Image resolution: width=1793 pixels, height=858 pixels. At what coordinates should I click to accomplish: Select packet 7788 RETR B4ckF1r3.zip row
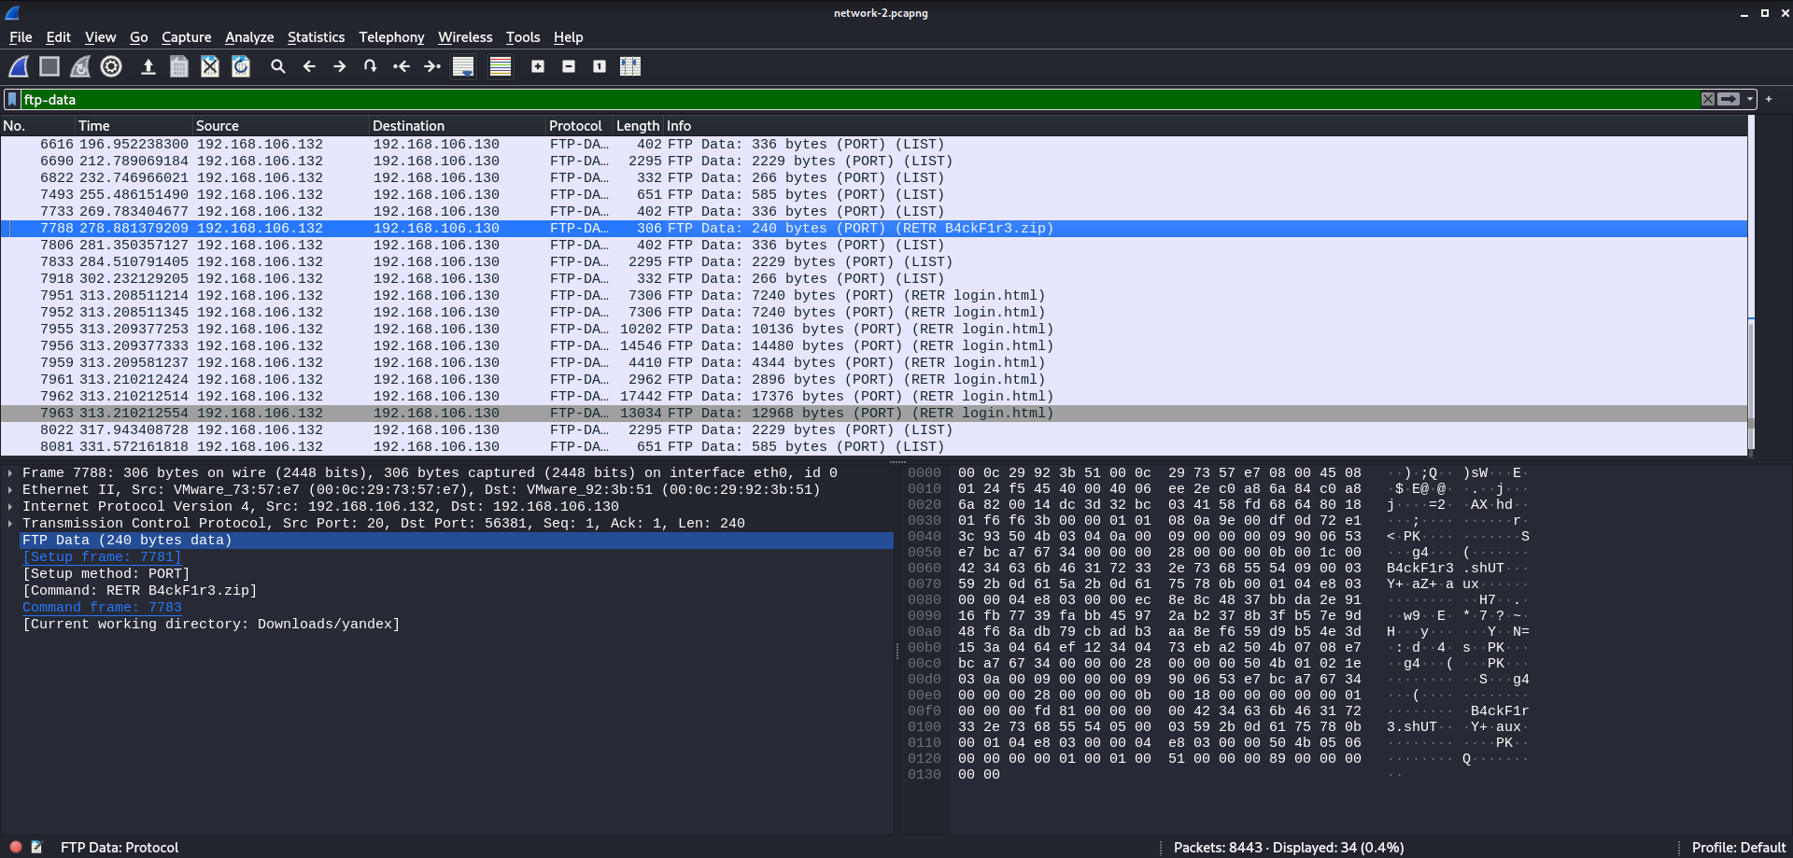[873, 228]
